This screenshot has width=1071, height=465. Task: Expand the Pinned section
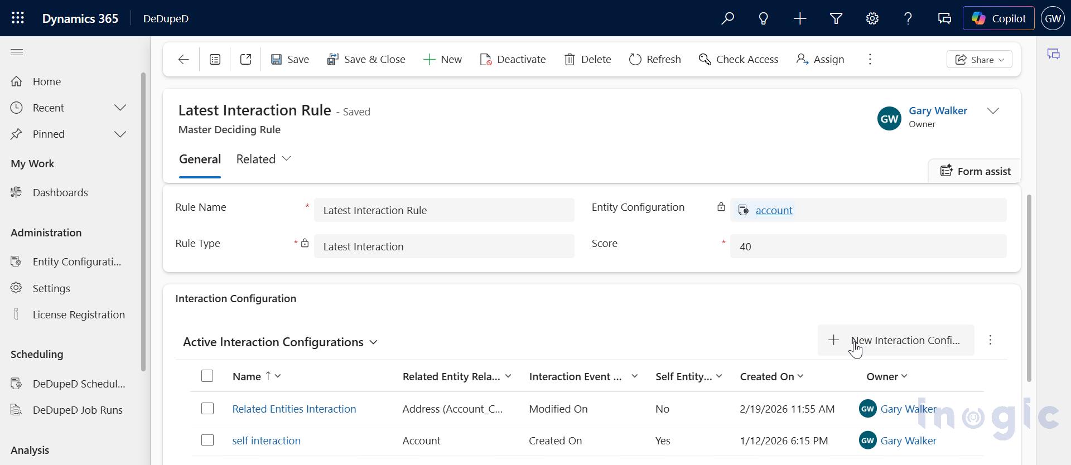coord(120,134)
